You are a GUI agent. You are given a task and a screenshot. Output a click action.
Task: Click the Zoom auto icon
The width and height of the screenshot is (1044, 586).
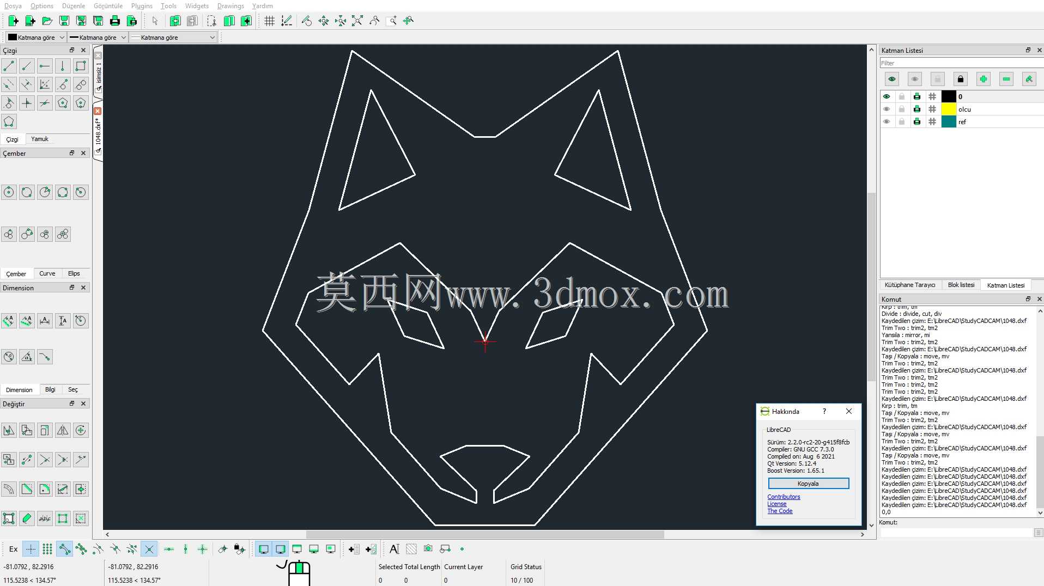click(357, 21)
